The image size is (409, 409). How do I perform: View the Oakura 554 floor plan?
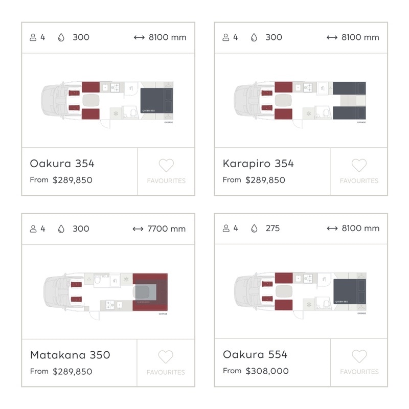coord(300,296)
